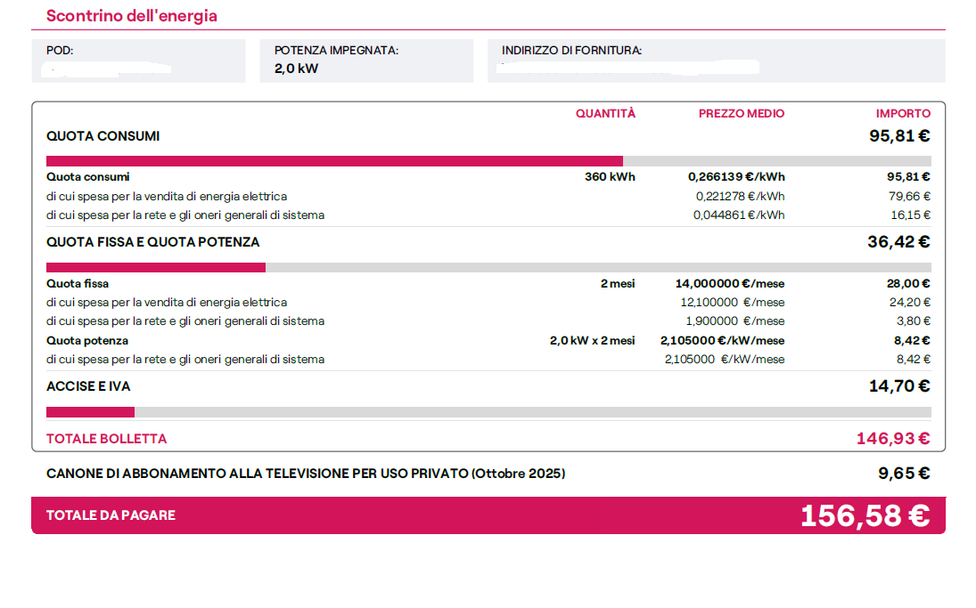Select the 2,0 kW committed power value
Image resolution: width=976 pixels, height=608 pixels.
coord(296,69)
